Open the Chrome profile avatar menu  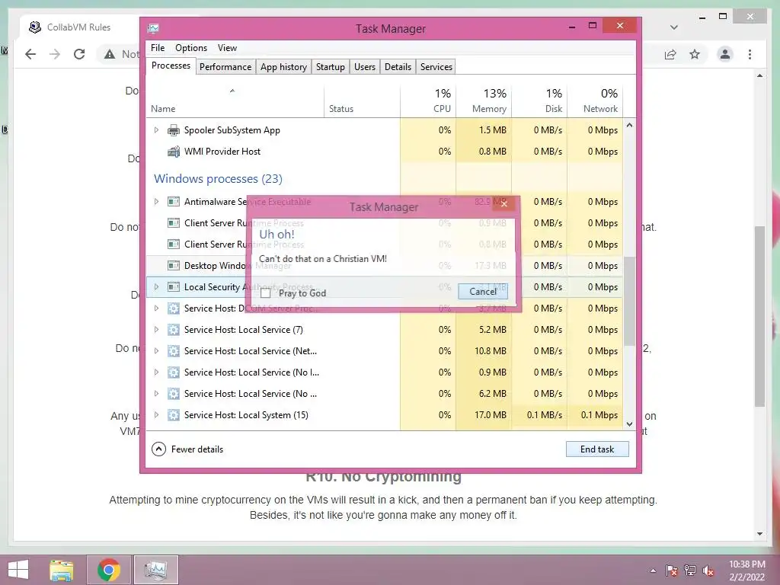click(x=725, y=54)
